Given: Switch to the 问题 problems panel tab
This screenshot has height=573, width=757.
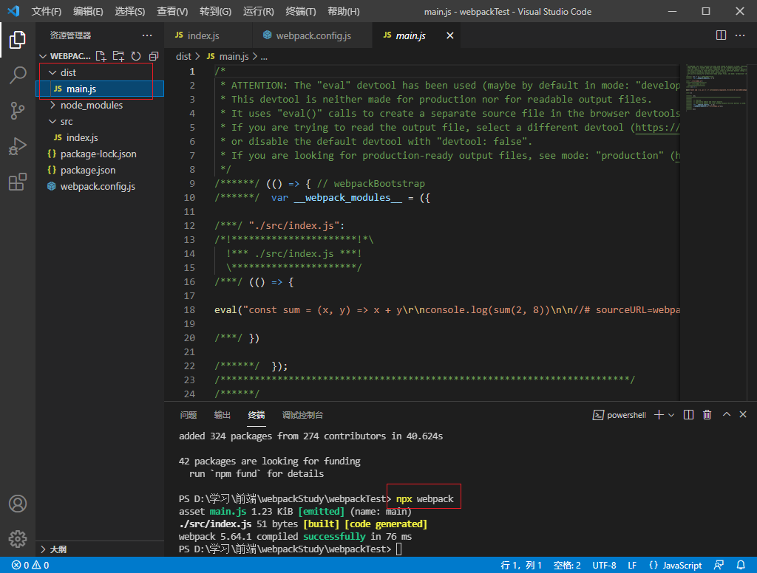Looking at the screenshot, I should [x=189, y=415].
